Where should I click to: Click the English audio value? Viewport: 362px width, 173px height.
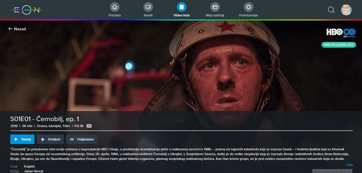[29, 166]
